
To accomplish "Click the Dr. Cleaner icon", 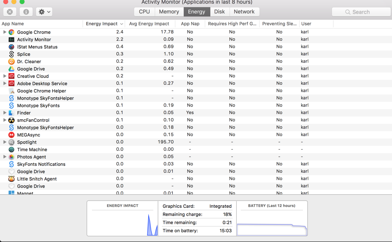I will 11,61.
